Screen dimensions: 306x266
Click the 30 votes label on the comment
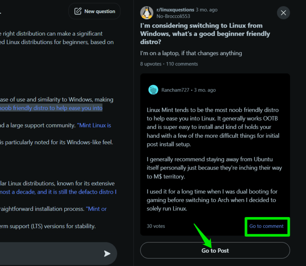coord(155,227)
